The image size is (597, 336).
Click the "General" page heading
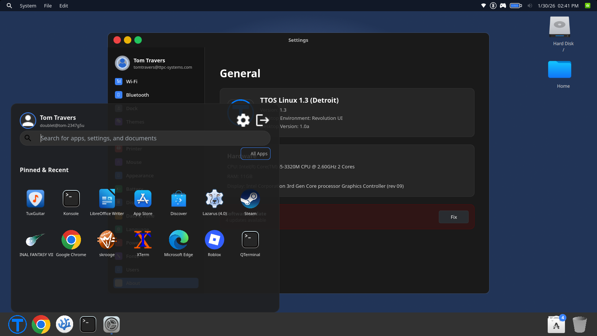point(240,74)
